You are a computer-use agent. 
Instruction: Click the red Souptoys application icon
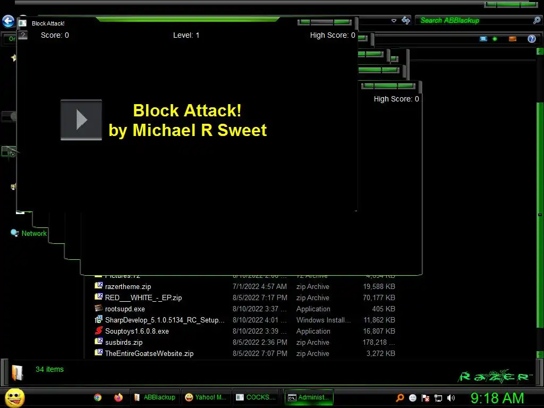[x=98, y=330]
